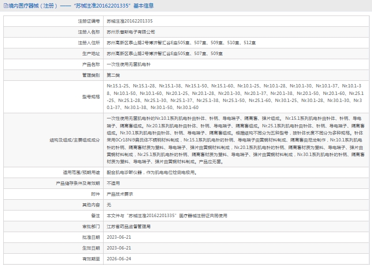Click the registration number value 苏械注准20162201335
The image size is (372, 265).
[129, 21]
